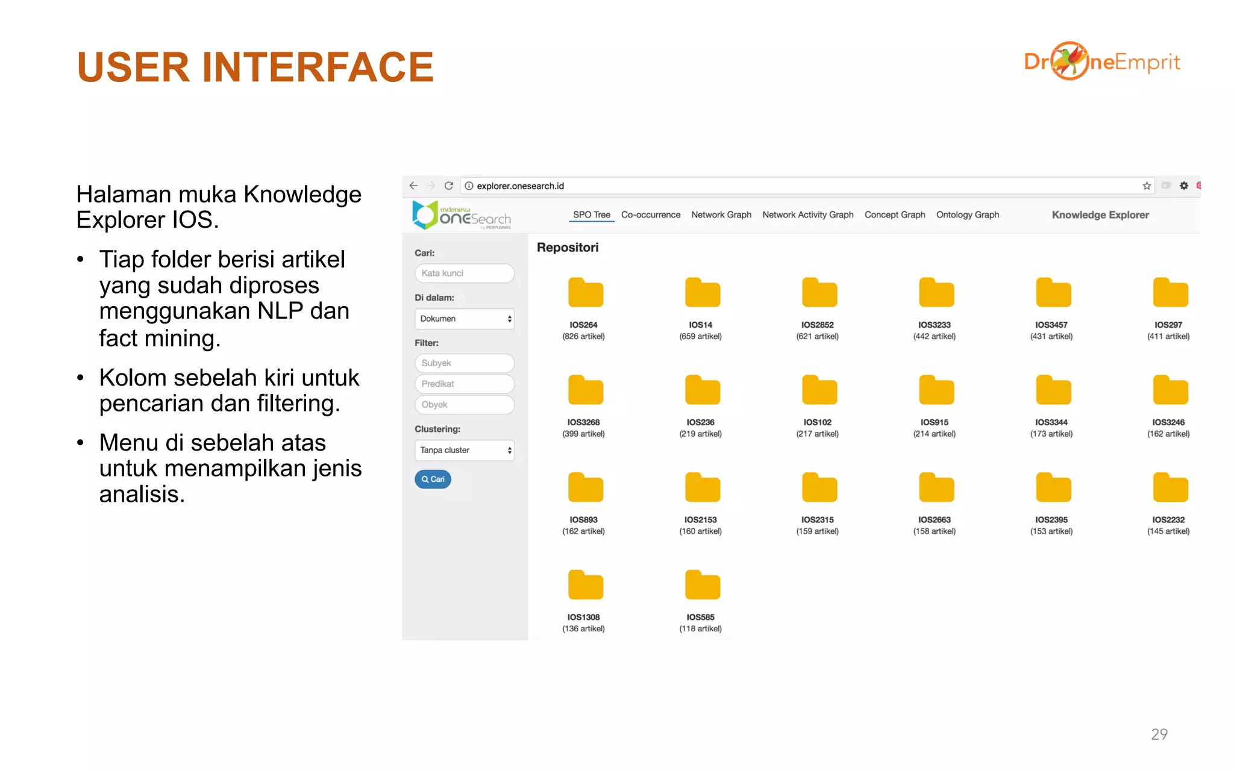Open the browser extension gear icon
The image size is (1234, 771).
tap(1183, 186)
